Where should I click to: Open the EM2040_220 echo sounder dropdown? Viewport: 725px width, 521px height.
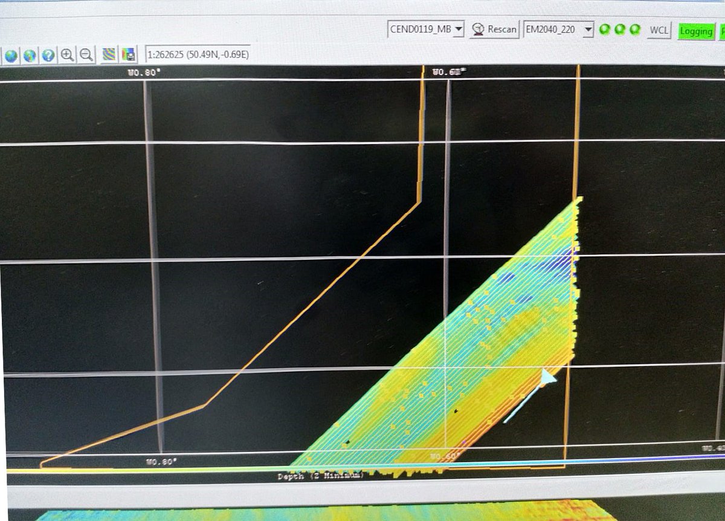[558, 29]
